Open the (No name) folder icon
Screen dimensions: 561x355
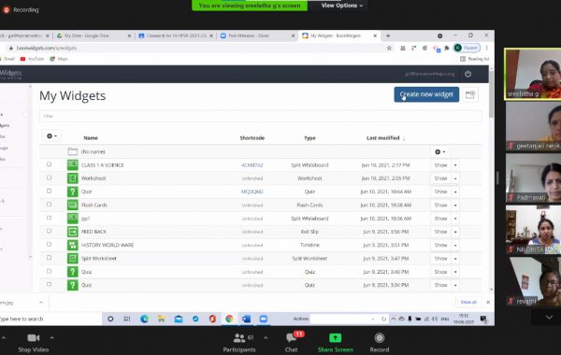coord(73,151)
